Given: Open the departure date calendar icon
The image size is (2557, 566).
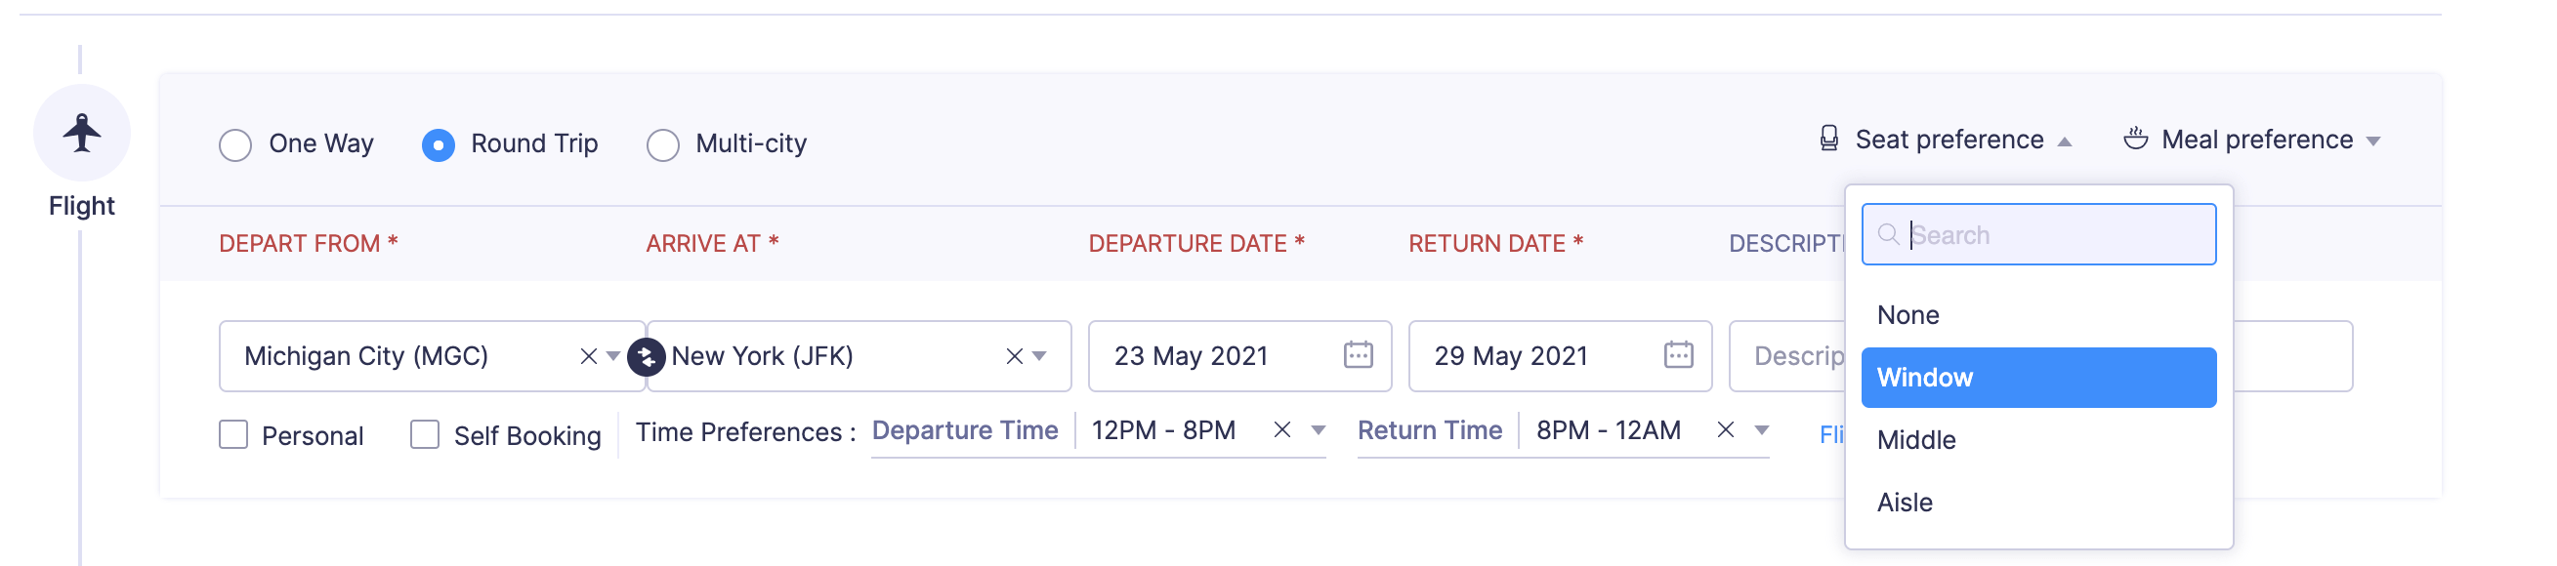Looking at the screenshot, I should click(1358, 355).
